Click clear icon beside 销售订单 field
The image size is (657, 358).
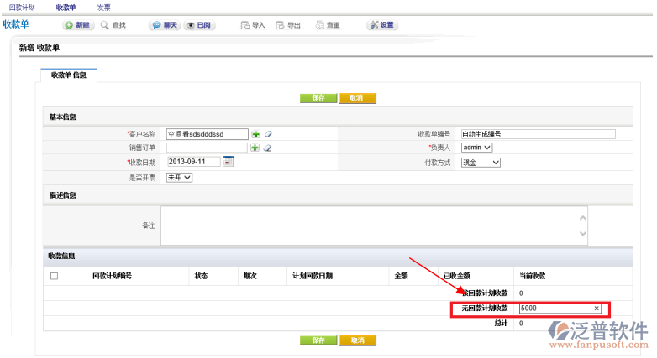click(268, 148)
